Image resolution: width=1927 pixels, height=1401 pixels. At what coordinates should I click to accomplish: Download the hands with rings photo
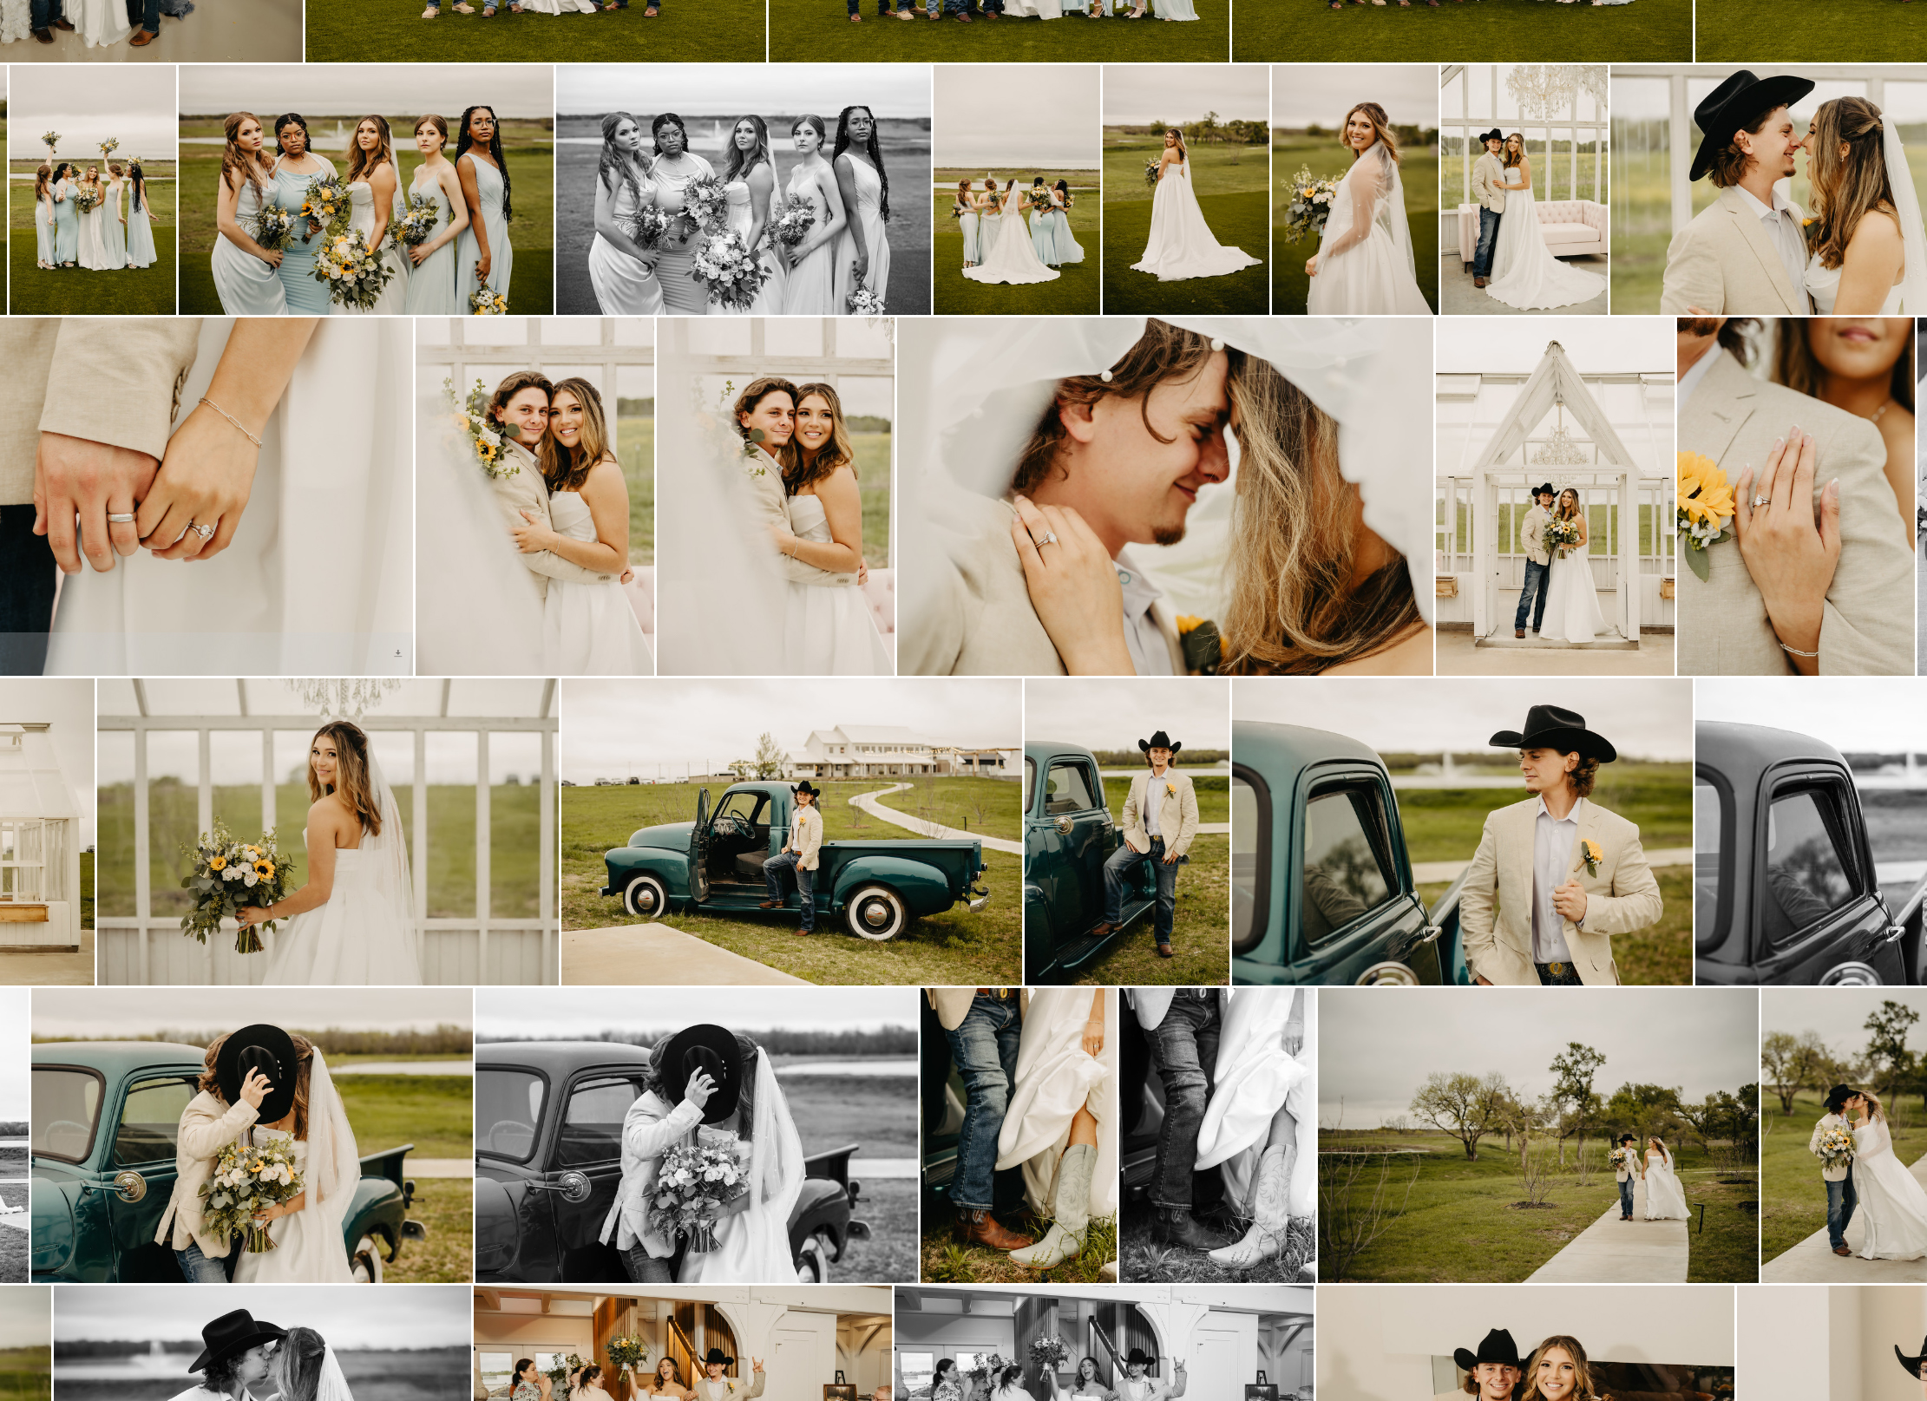point(397,653)
